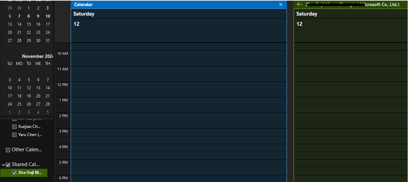Click the back arrow on the shared calendar tab
Screen dimensions: 408x182
(x=299, y=4)
